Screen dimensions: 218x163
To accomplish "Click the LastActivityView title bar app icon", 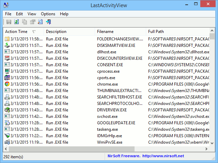I will pyautogui.click(x=6, y=5).
